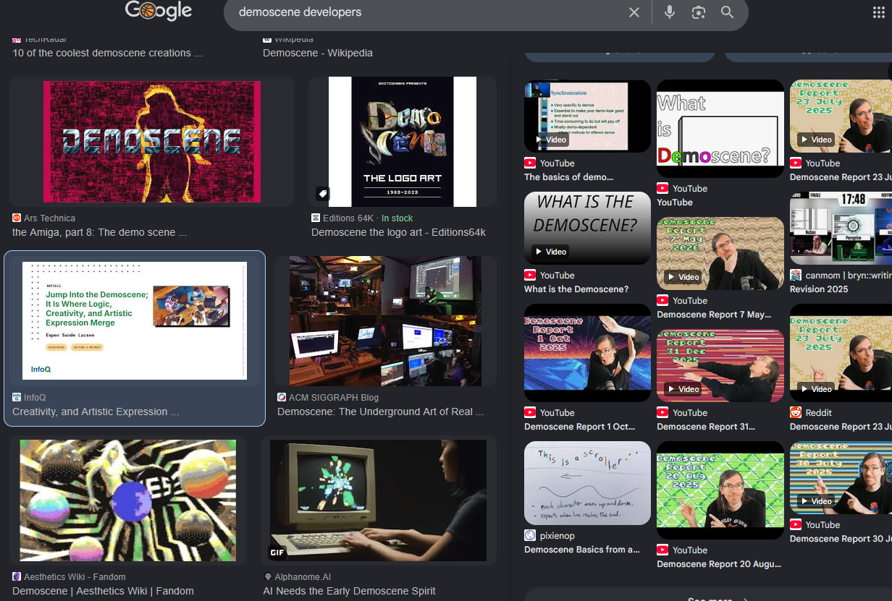
Task: Select the red DEMOSCENE Ars Technica image
Action: pos(152,142)
